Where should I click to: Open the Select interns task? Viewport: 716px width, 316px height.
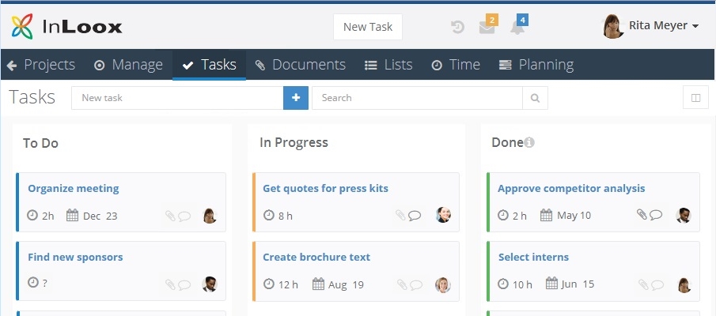click(533, 257)
